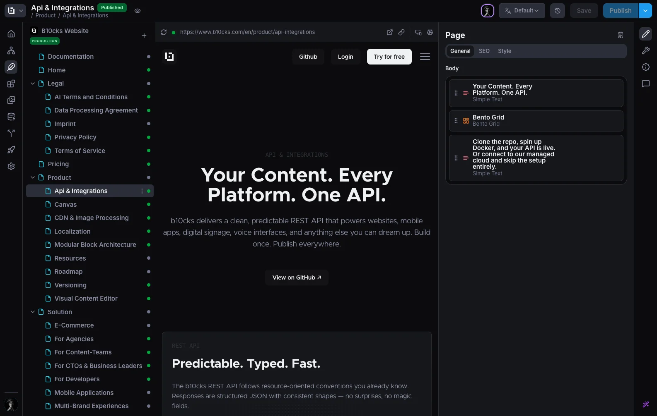Toggle the responsive device preview icon
657x416 pixels.
(418, 32)
